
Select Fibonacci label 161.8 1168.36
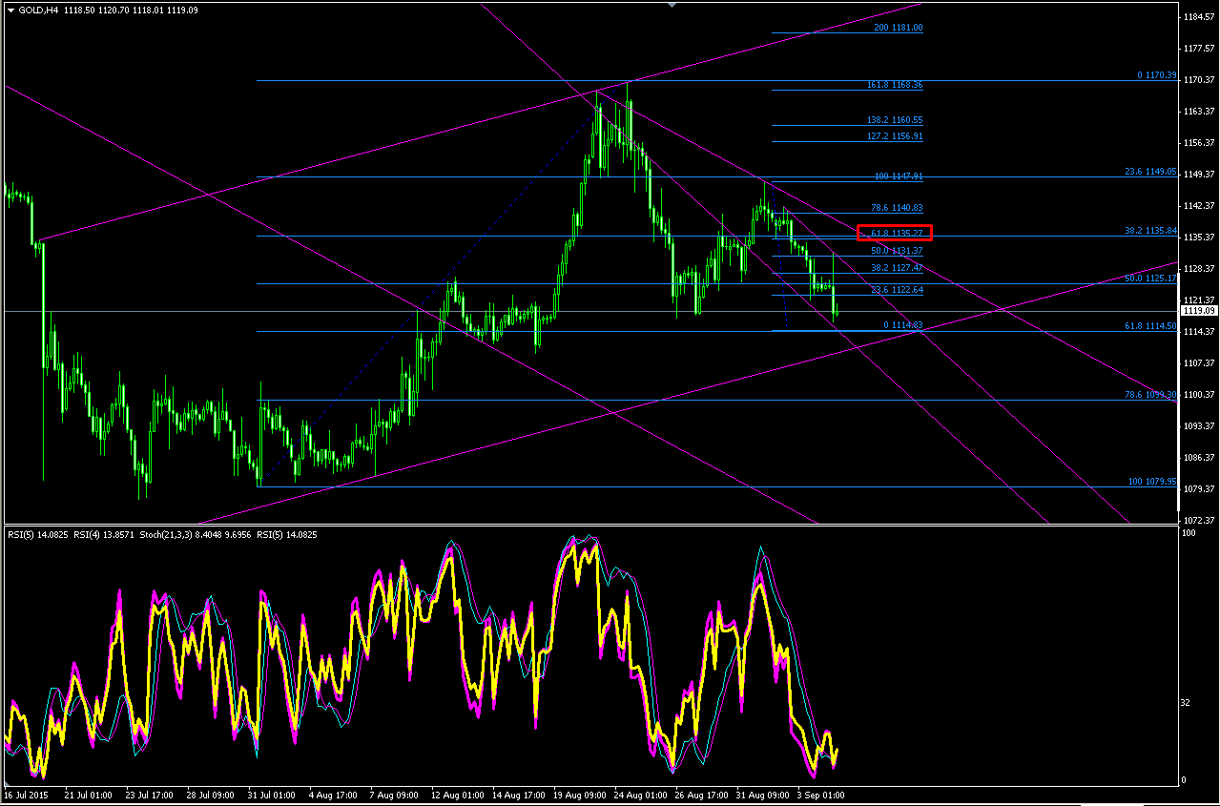[894, 84]
